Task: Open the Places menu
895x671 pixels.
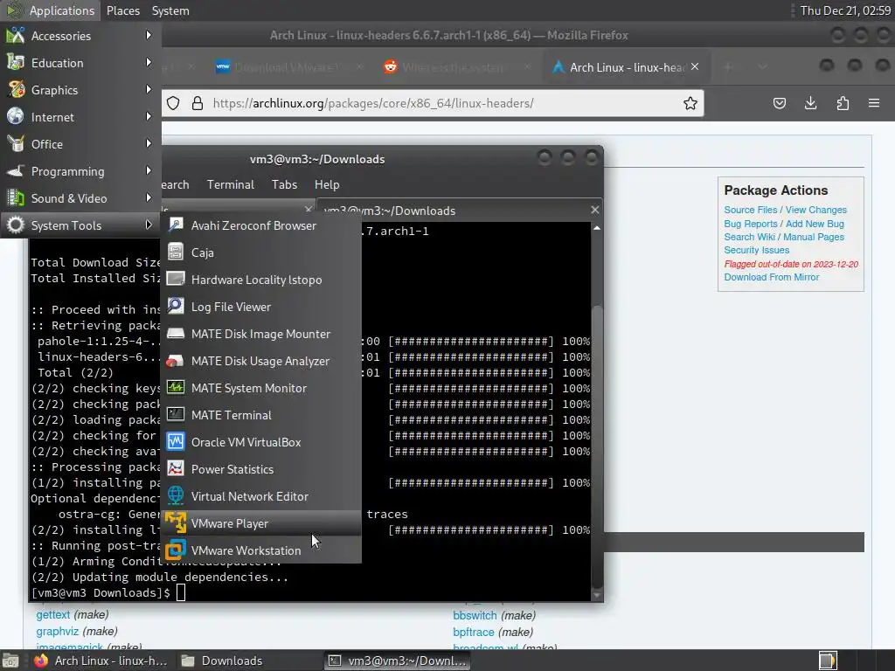Action: (x=122, y=10)
